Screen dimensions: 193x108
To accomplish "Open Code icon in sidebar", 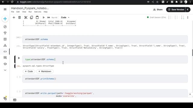I will point(5,52).
